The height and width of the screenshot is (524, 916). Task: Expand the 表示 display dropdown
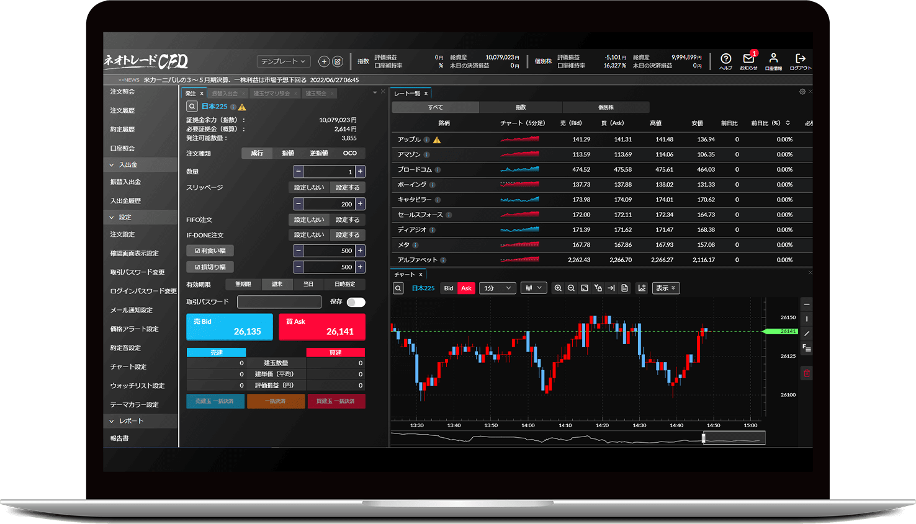pyautogui.click(x=666, y=288)
